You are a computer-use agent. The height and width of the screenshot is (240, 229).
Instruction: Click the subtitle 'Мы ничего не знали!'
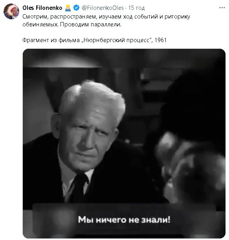[x=124, y=220]
